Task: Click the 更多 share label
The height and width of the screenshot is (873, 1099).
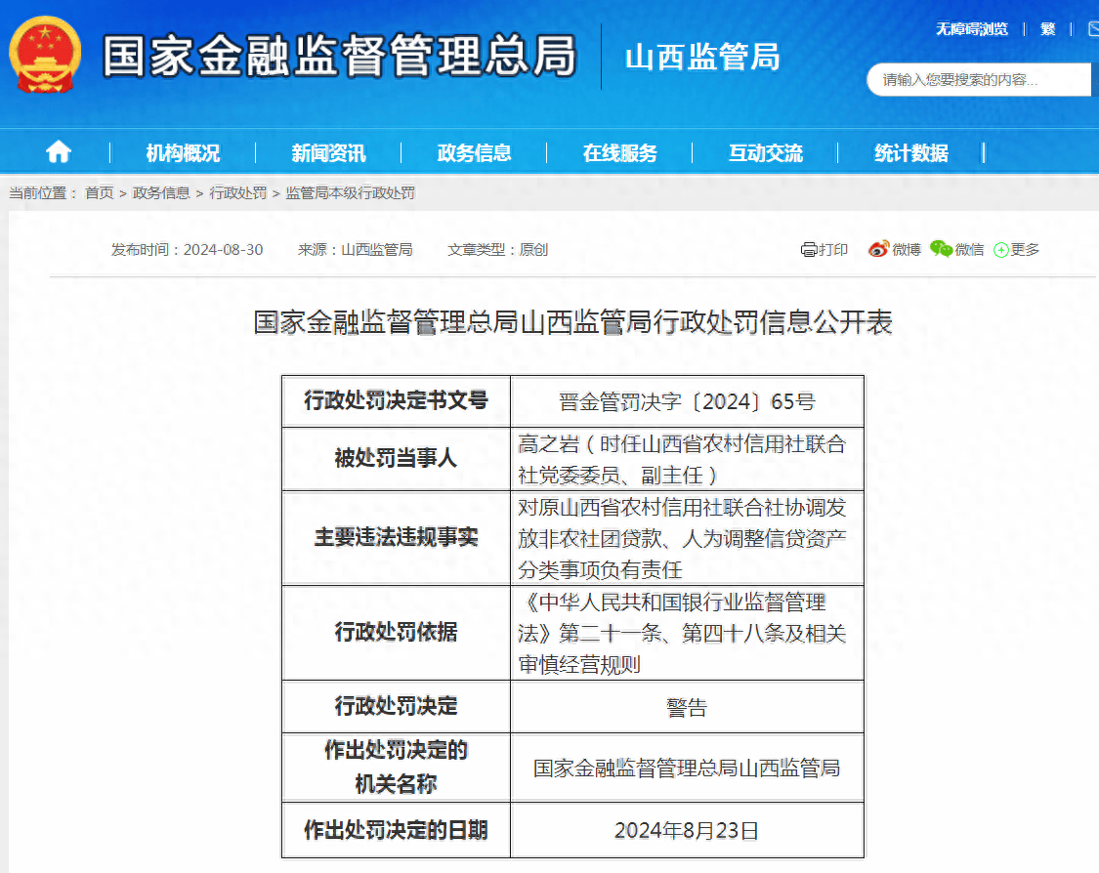Action: tap(1025, 249)
